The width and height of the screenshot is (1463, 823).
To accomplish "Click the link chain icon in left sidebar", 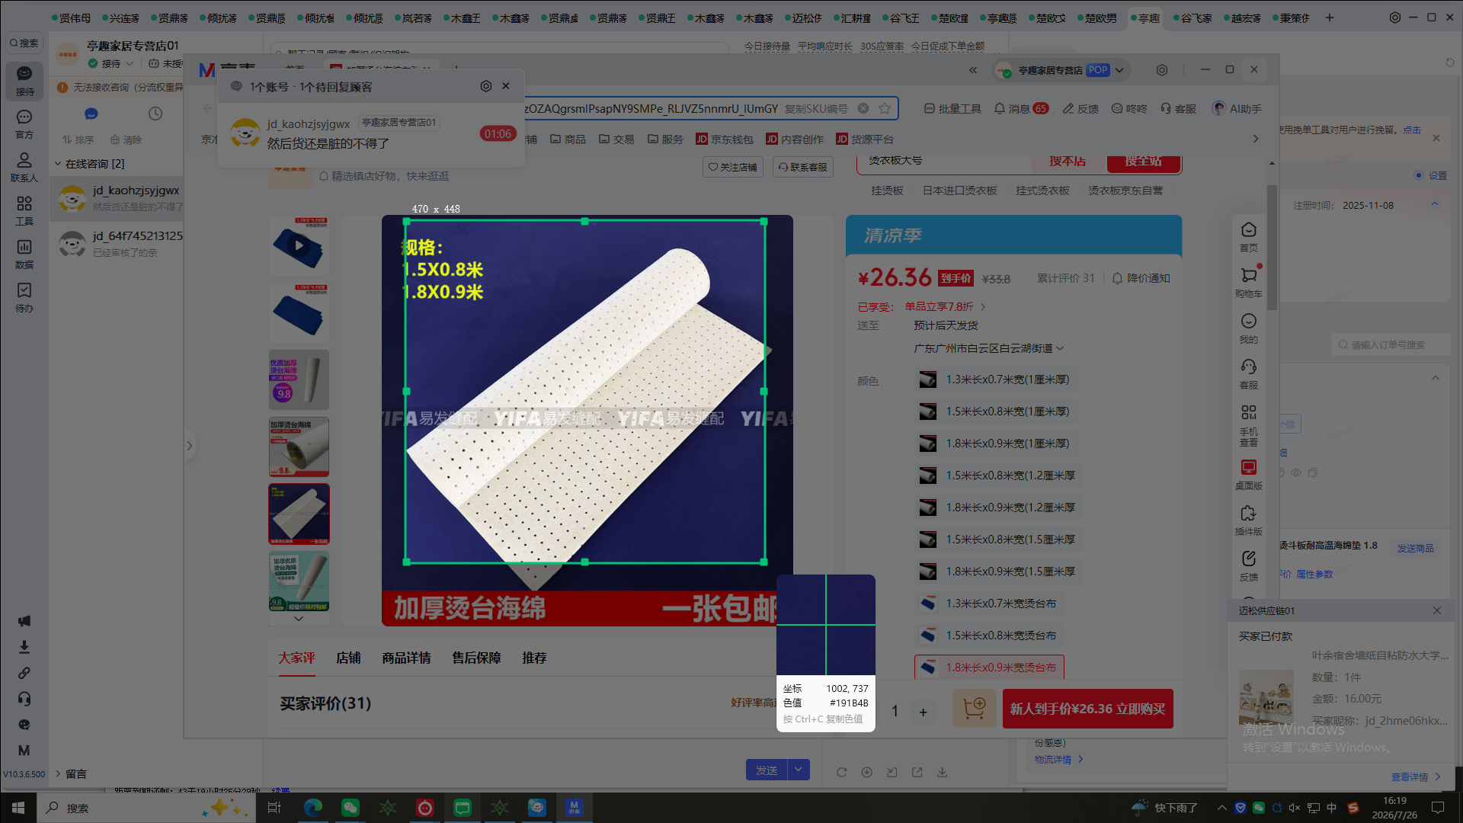I will click(24, 673).
